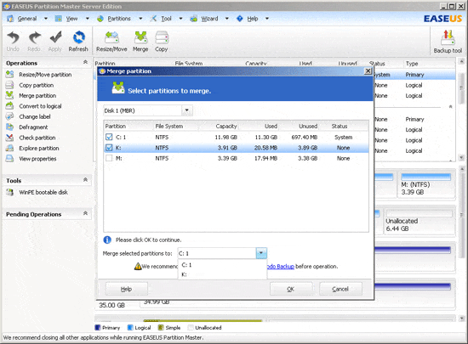
Task: Open the Wizard menu
Action: coord(209,19)
